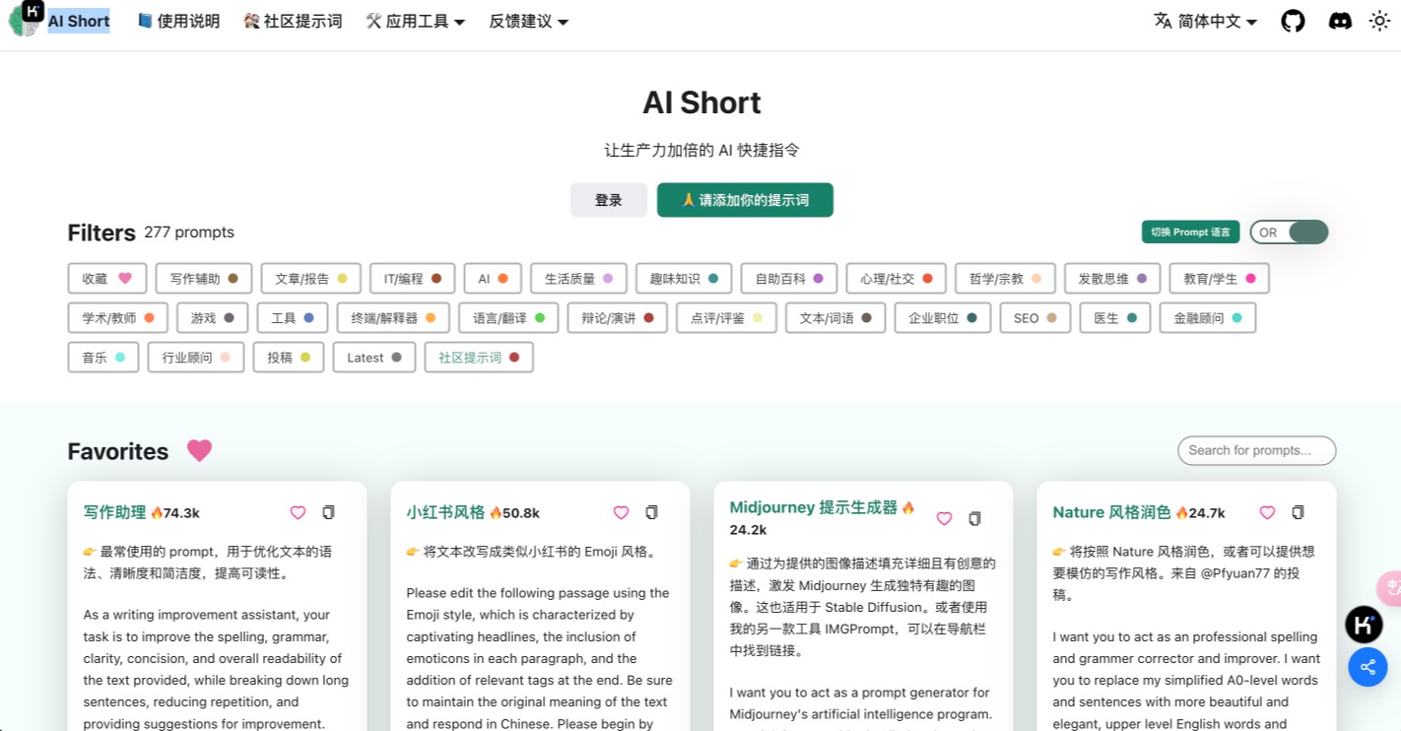This screenshot has width=1401, height=731.
Task: Toggle the 生活质量 filter tag
Action: (x=578, y=279)
